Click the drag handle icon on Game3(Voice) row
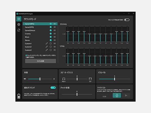Viewport: 151px width, 113px height. pyautogui.click(x=55, y=30)
